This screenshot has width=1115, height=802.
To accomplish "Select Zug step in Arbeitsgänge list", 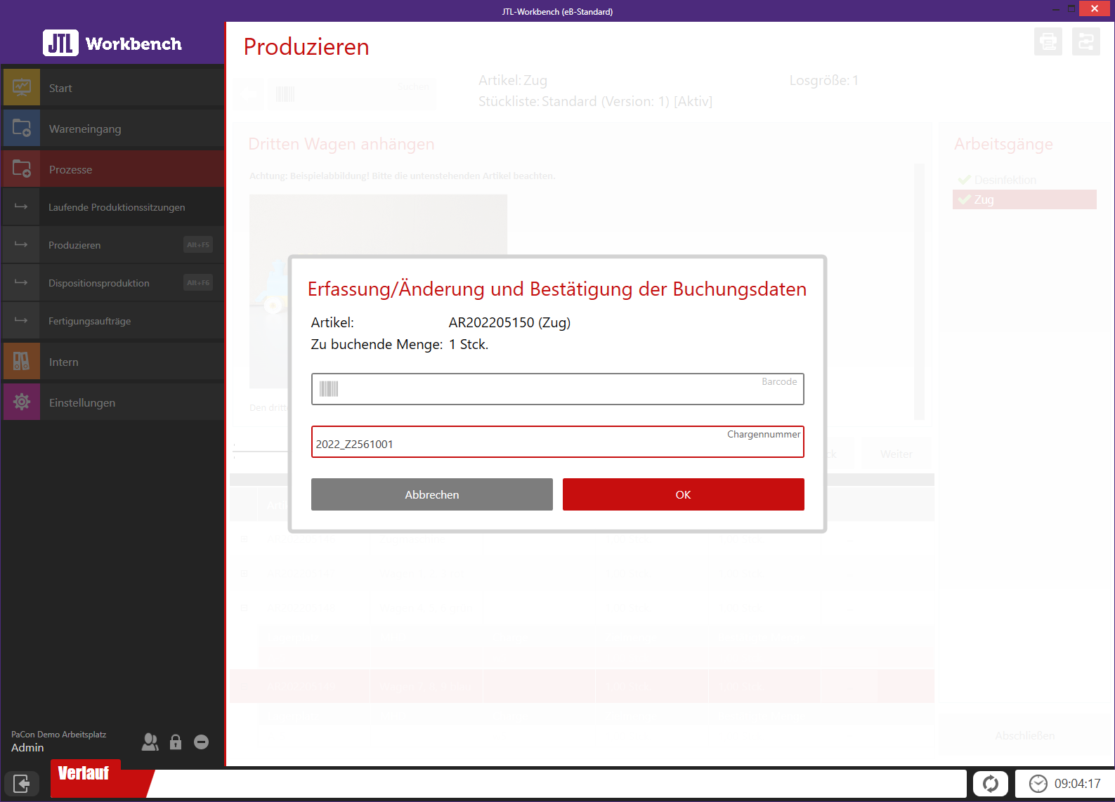I will click(x=1024, y=199).
